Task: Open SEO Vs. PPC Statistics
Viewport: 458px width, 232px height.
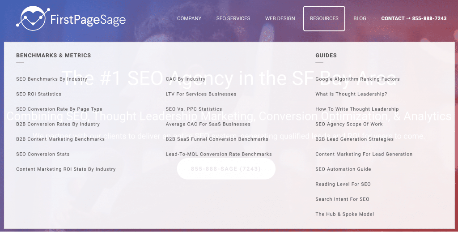Action: [x=194, y=109]
